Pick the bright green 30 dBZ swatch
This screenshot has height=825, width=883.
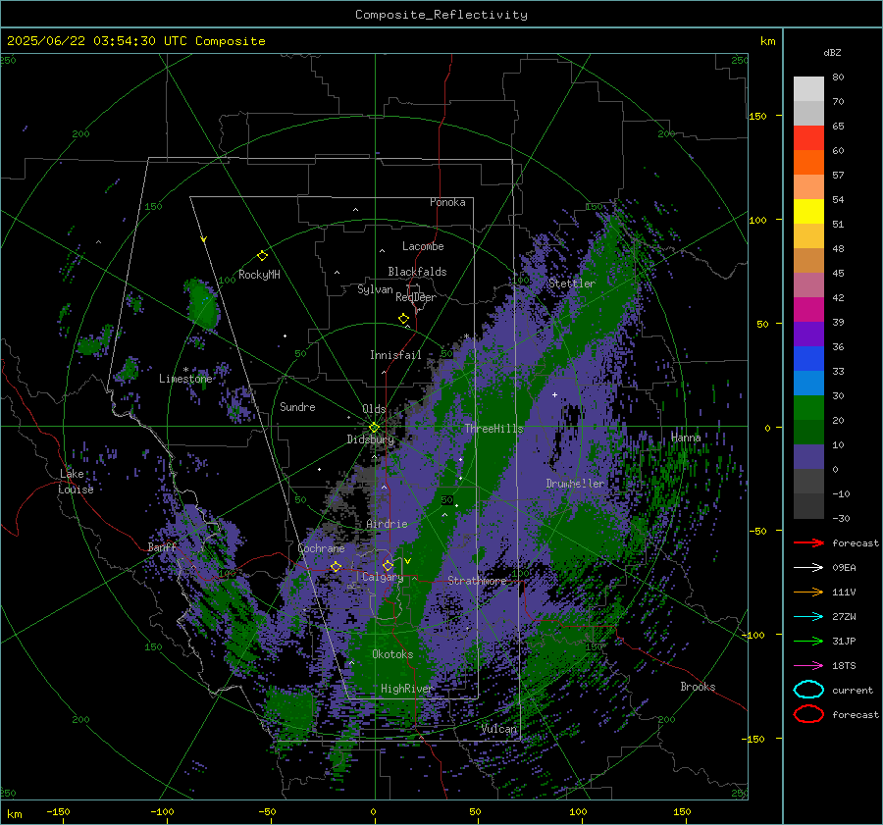point(808,407)
